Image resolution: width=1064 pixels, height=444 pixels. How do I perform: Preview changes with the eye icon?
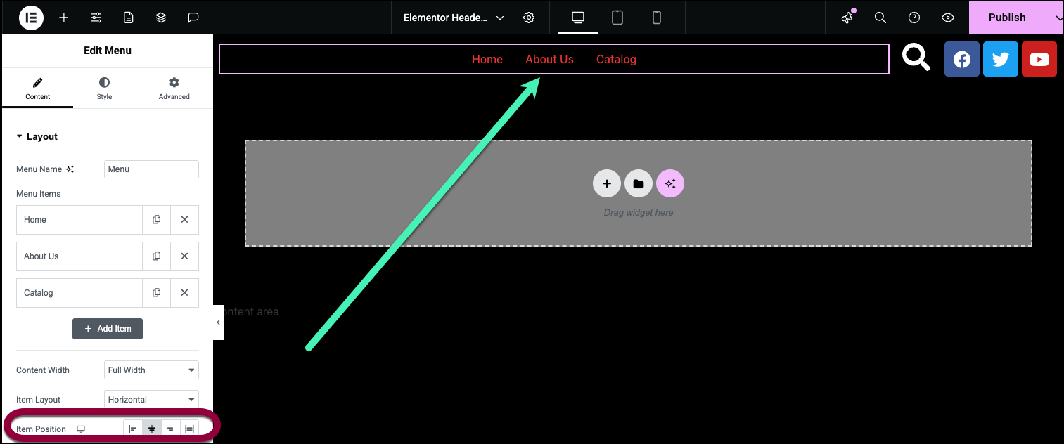coord(948,18)
